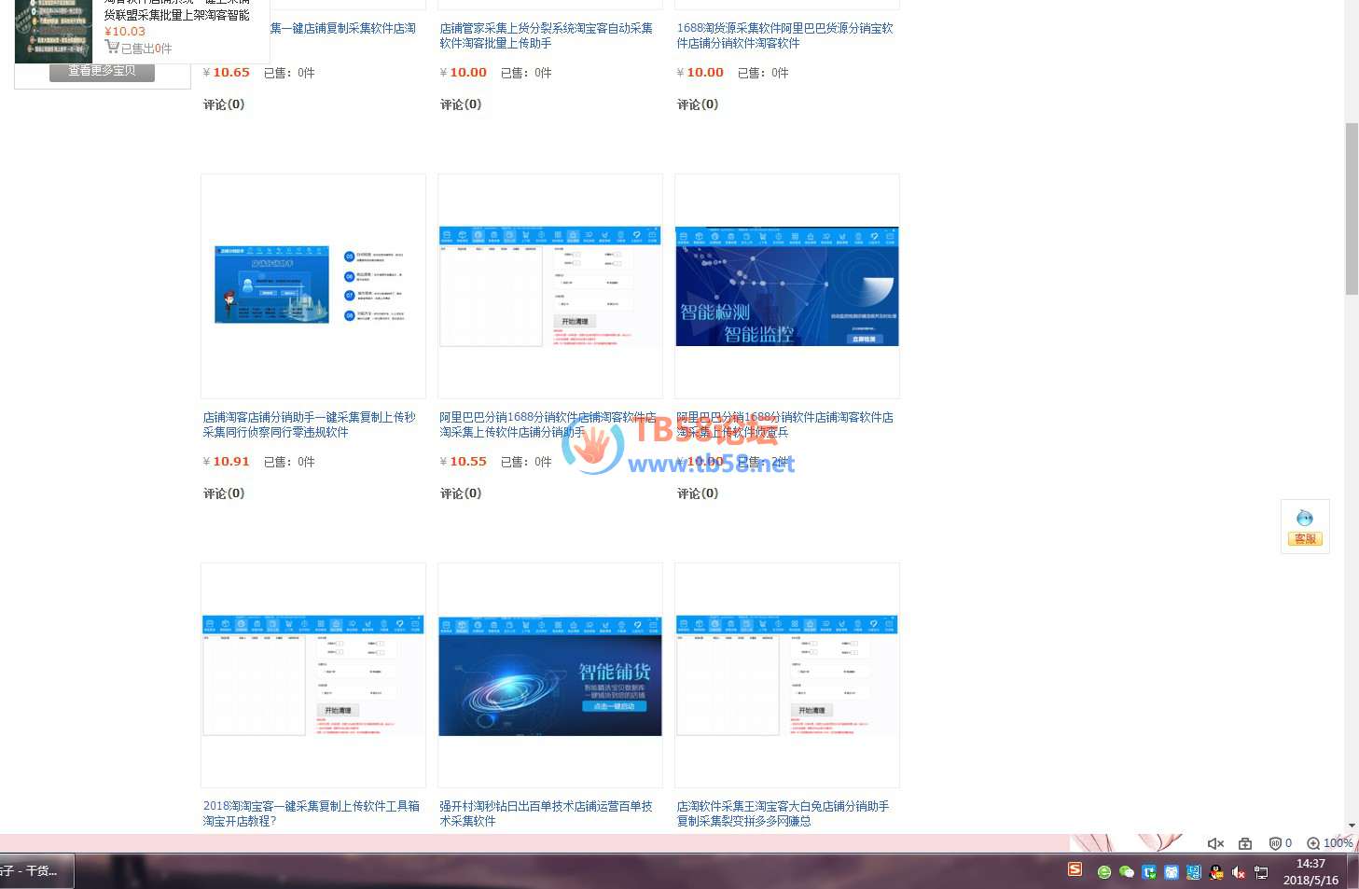Open the 1688淘货源采集软件 product link
This screenshot has width=1359, height=889.
point(784,35)
